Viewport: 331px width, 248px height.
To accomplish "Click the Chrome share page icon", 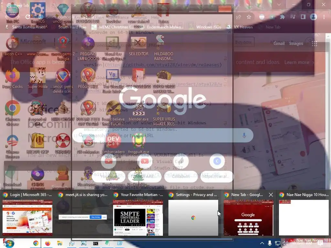I will point(239,17).
